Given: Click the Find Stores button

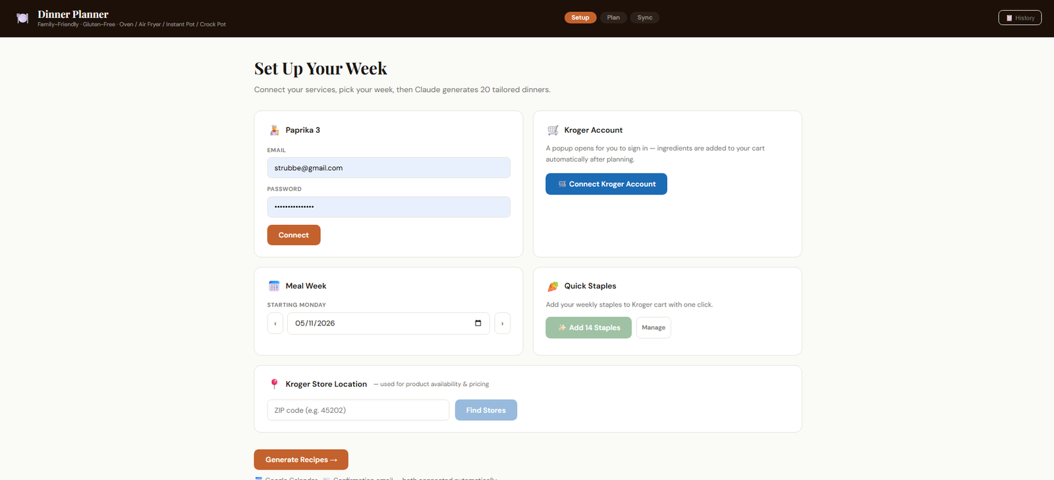Looking at the screenshot, I should coord(486,410).
